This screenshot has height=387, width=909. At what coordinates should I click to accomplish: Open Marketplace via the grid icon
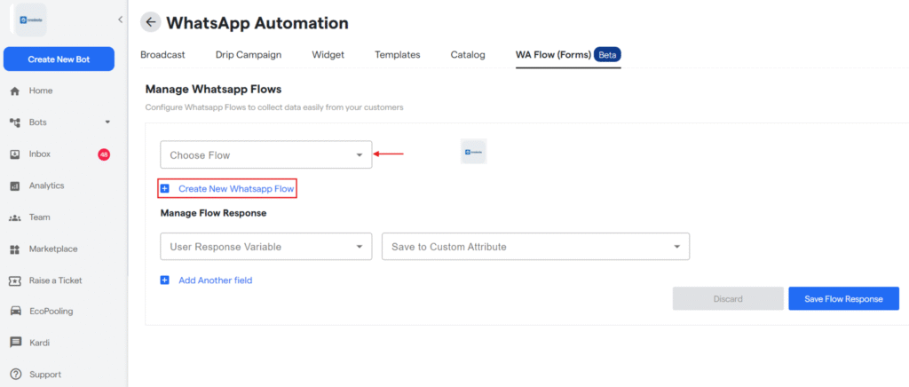pos(15,249)
